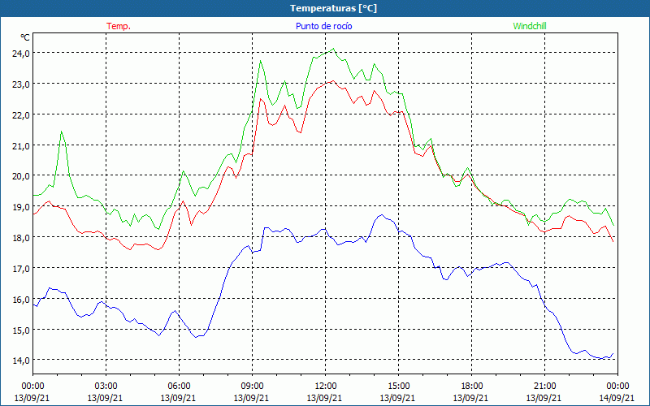Click the °C unit label on y-axis
This screenshot has width=650, height=406.
coord(25,37)
